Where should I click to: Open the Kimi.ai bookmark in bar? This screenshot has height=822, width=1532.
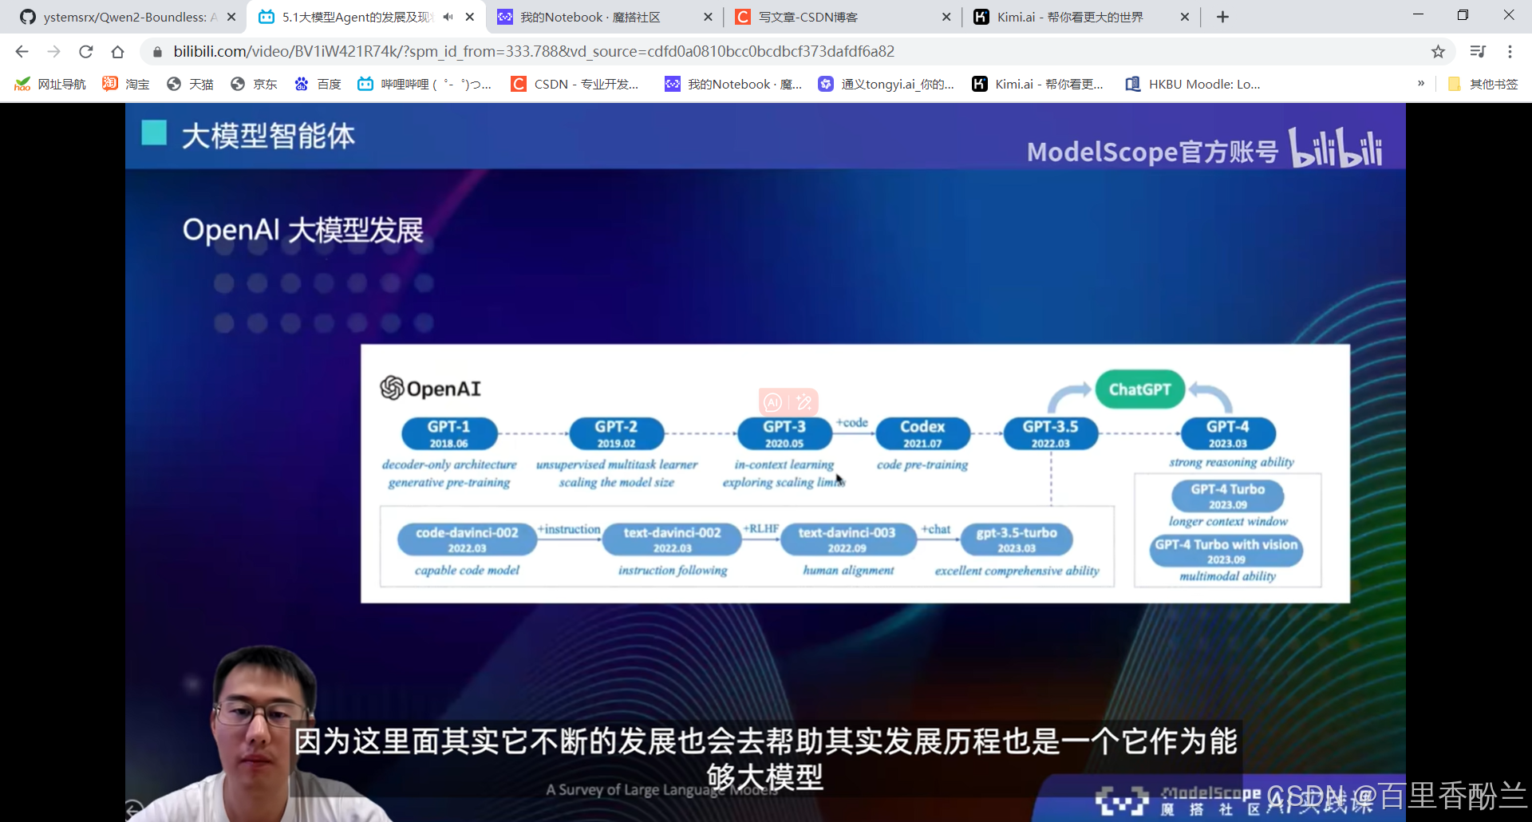pyautogui.click(x=1038, y=84)
